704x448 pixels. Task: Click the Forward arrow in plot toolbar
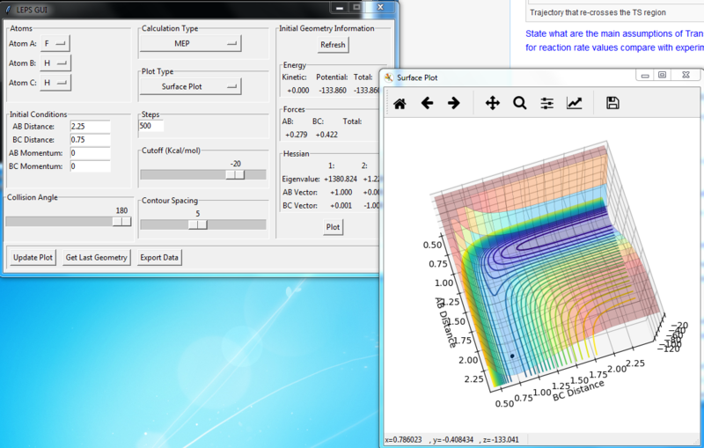click(x=454, y=103)
